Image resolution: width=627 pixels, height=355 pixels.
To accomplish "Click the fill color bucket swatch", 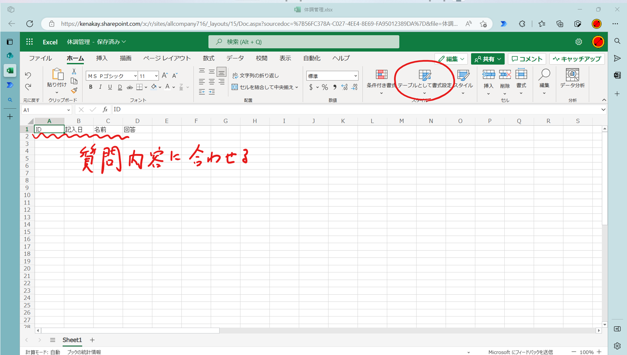I will point(154,87).
